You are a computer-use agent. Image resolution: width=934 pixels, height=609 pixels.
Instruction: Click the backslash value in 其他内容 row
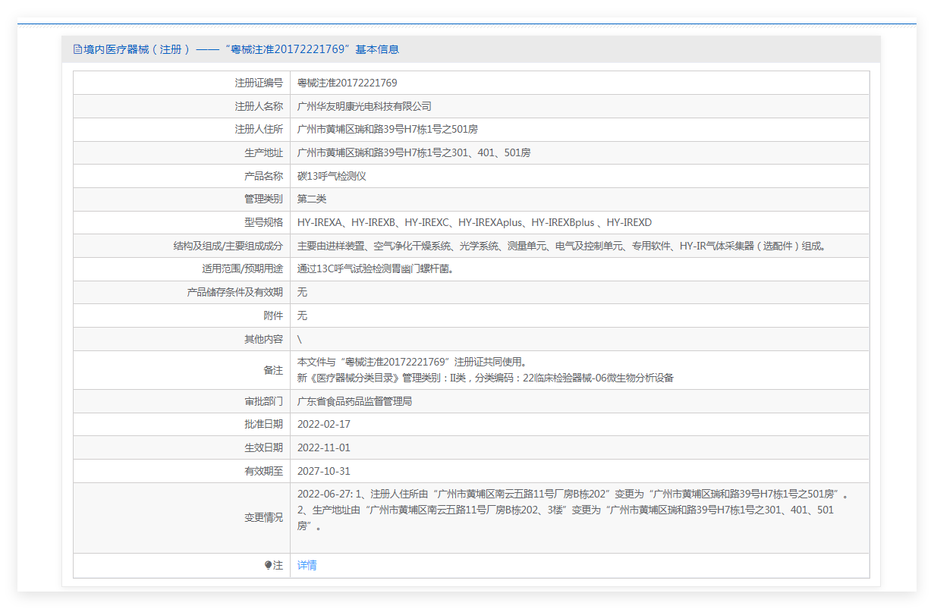(300, 339)
